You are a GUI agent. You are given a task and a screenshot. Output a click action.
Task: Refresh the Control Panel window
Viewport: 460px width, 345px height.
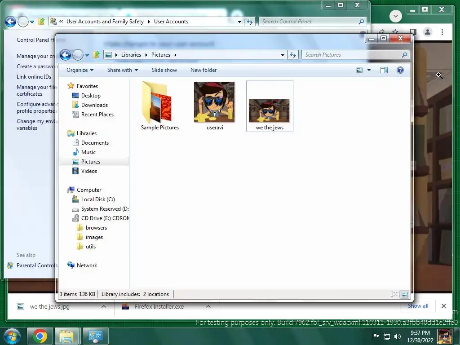click(249, 22)
